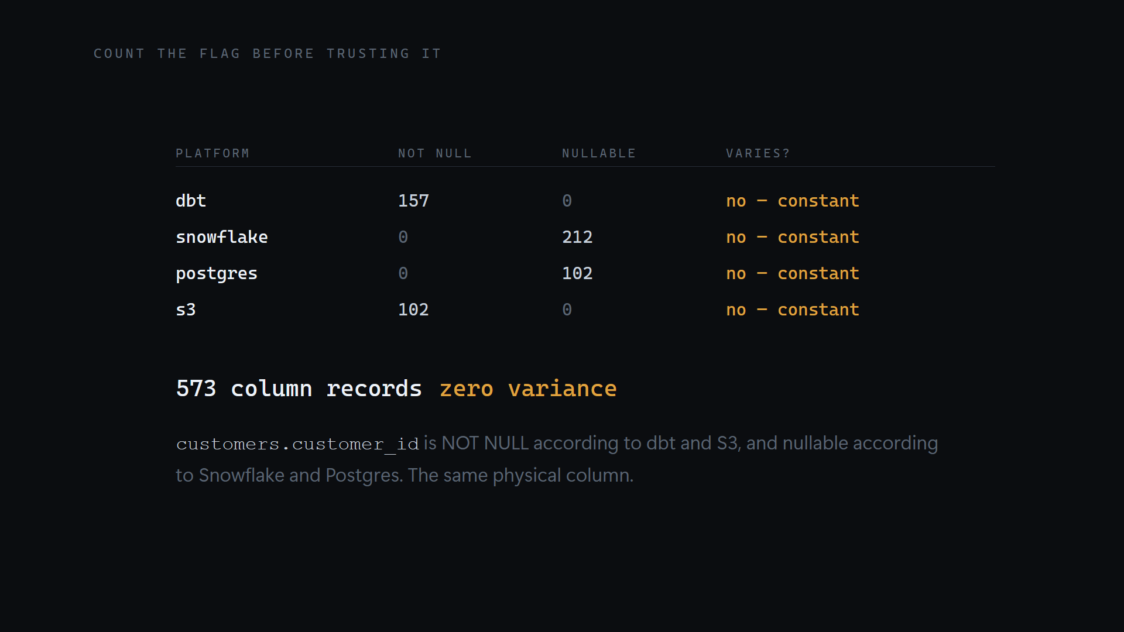Select the postgres platform row label
Screen dimensions: 1124x632
coord(217,274)
